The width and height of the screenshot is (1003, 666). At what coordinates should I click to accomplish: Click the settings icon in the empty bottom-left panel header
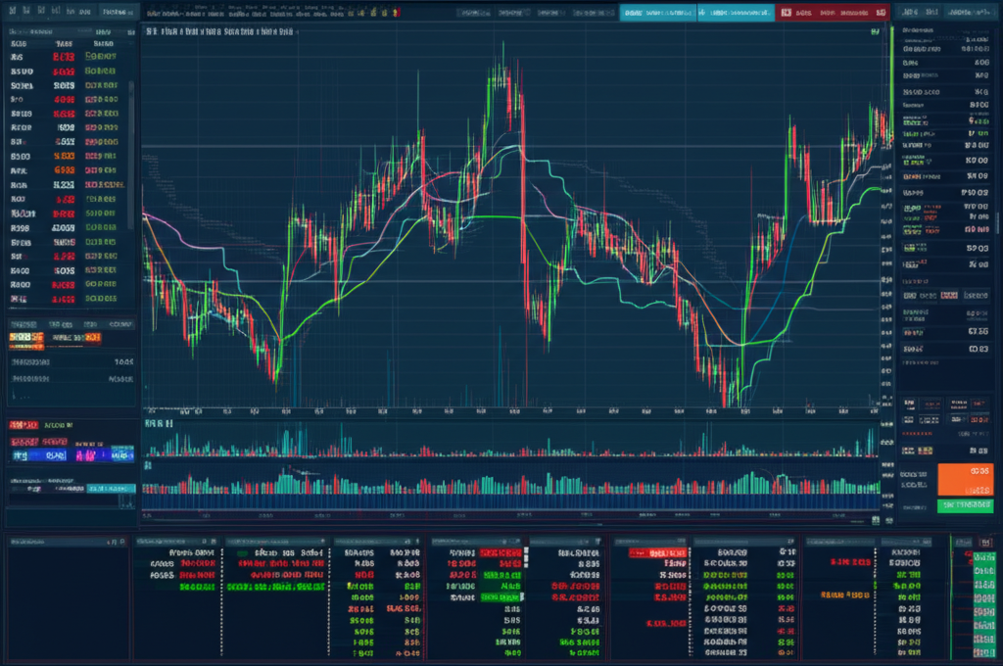120,542
